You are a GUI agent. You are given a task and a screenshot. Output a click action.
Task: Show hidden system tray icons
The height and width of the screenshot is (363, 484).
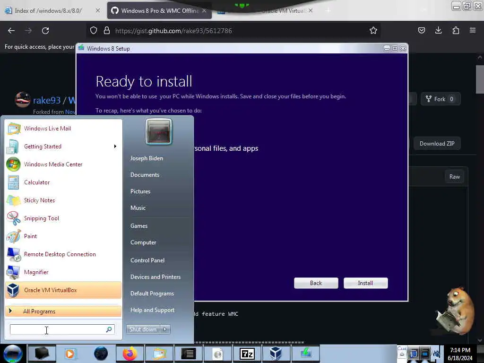402,354
